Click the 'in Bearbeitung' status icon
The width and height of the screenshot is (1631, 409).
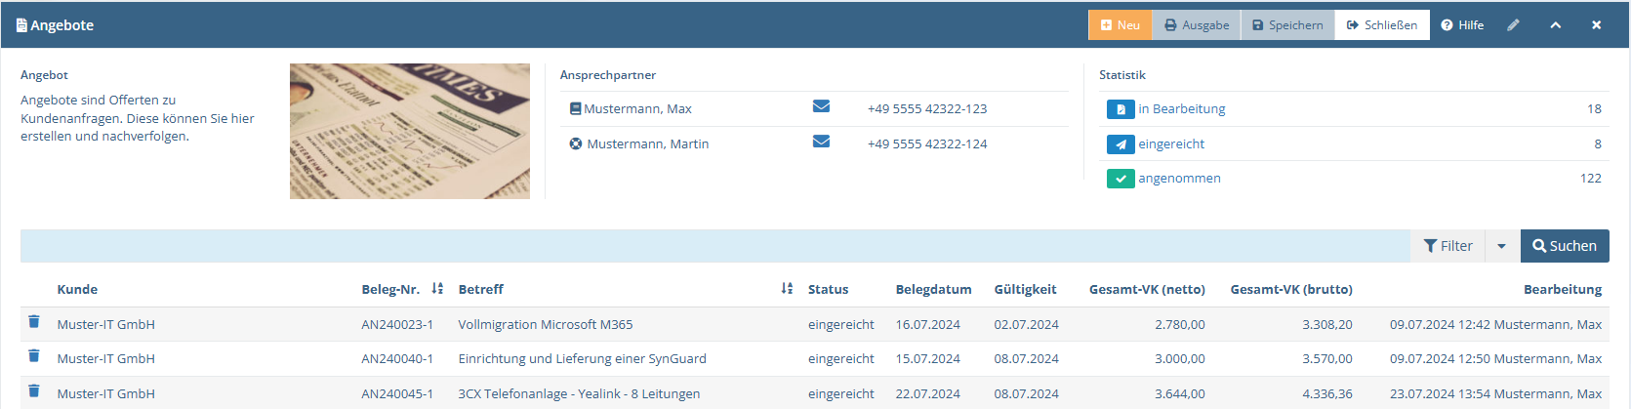[1121, 109]
